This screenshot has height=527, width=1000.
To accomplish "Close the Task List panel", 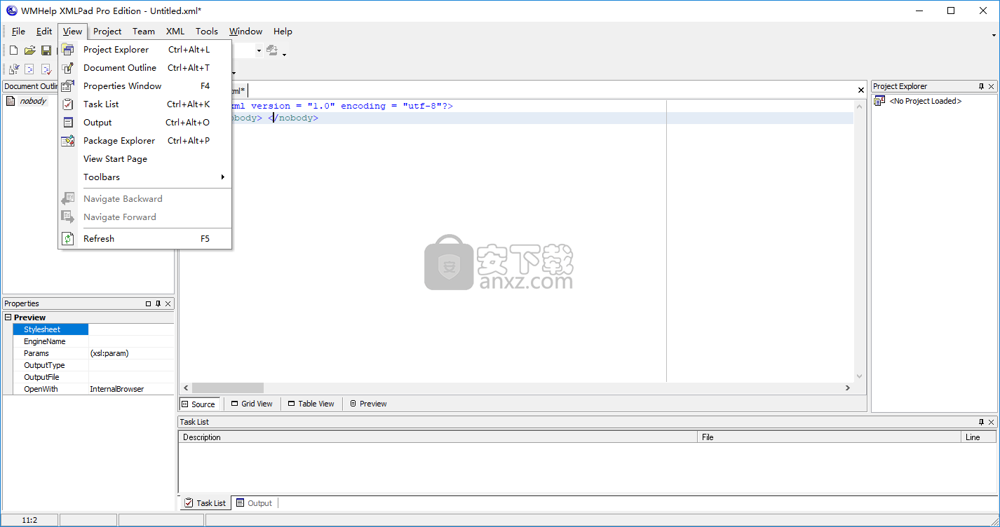I will [x=992, y=422].
